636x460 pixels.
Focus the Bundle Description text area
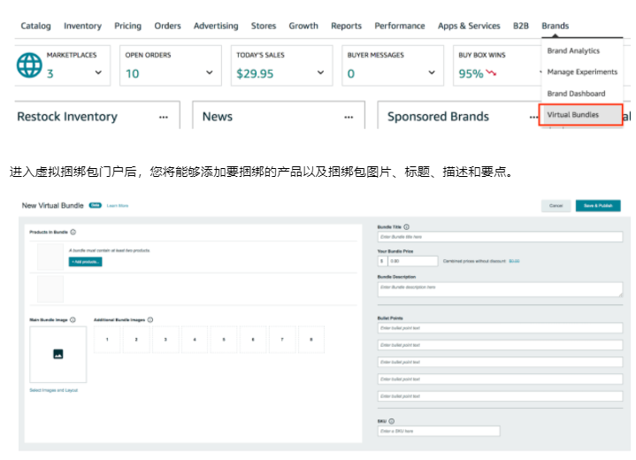[500, 289]
